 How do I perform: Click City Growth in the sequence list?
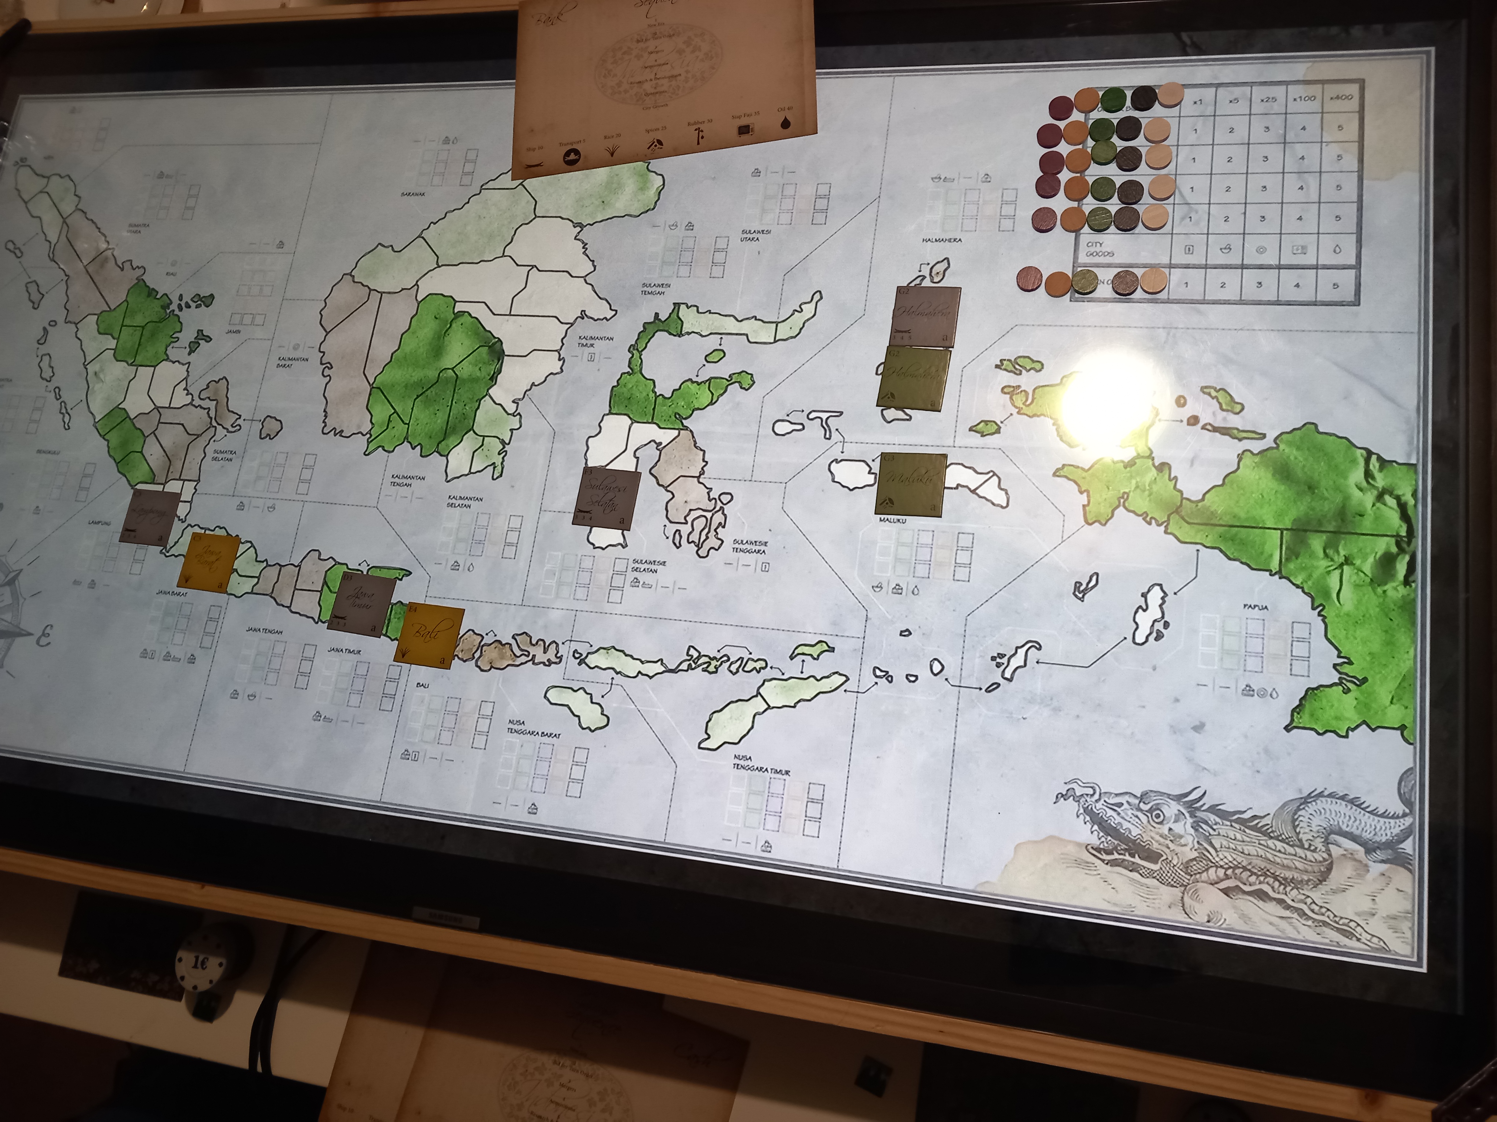pyautogui.click(x=655, y=107)
